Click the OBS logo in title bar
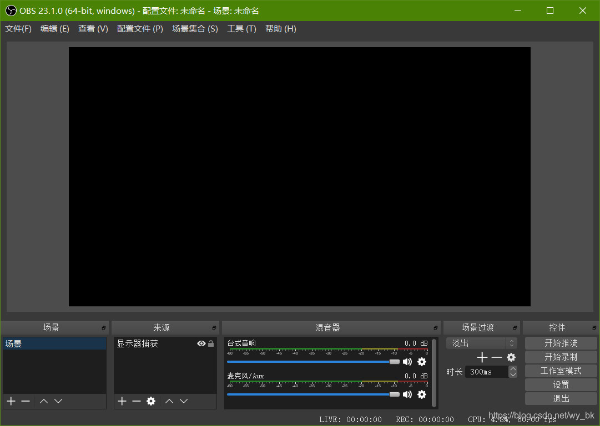 (11, 11)
